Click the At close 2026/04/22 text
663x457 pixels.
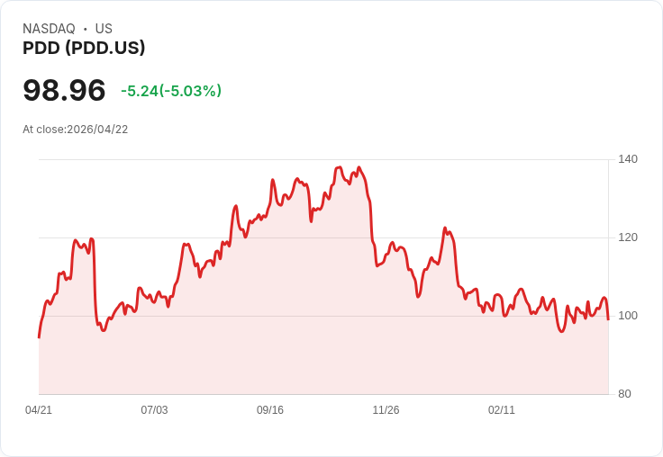click(x=76, y=130)
